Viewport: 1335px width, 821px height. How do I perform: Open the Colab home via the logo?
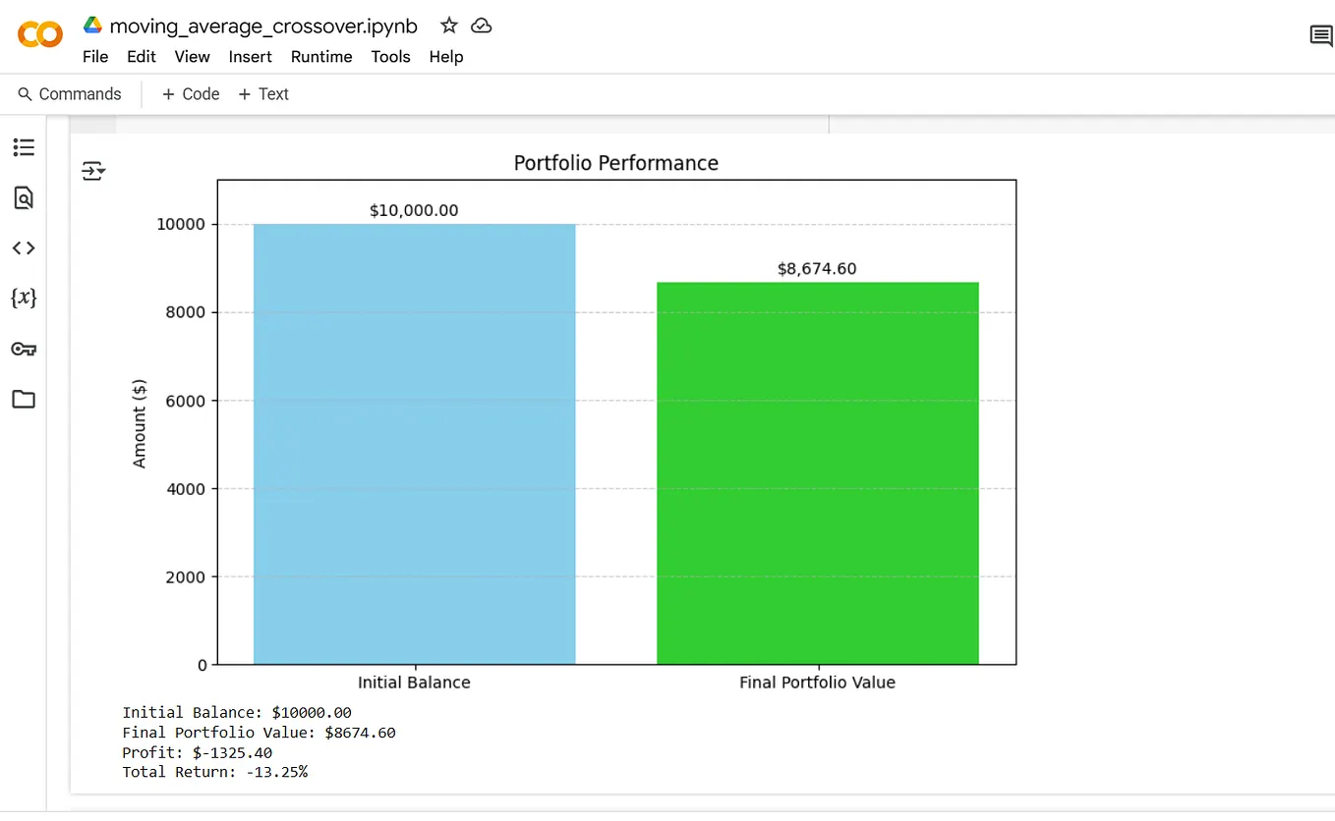point(39,34)
